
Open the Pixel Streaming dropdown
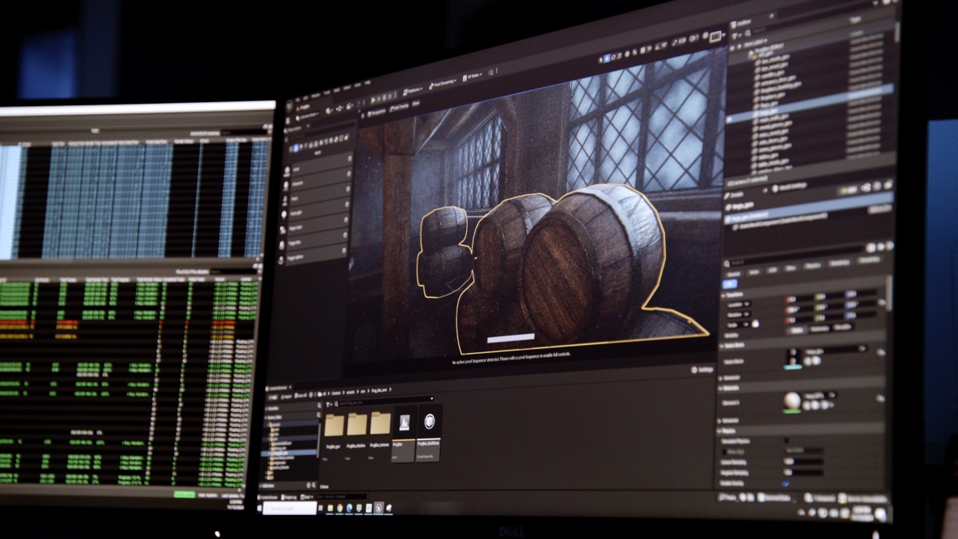pyautogui.click(x=442, y=84)
